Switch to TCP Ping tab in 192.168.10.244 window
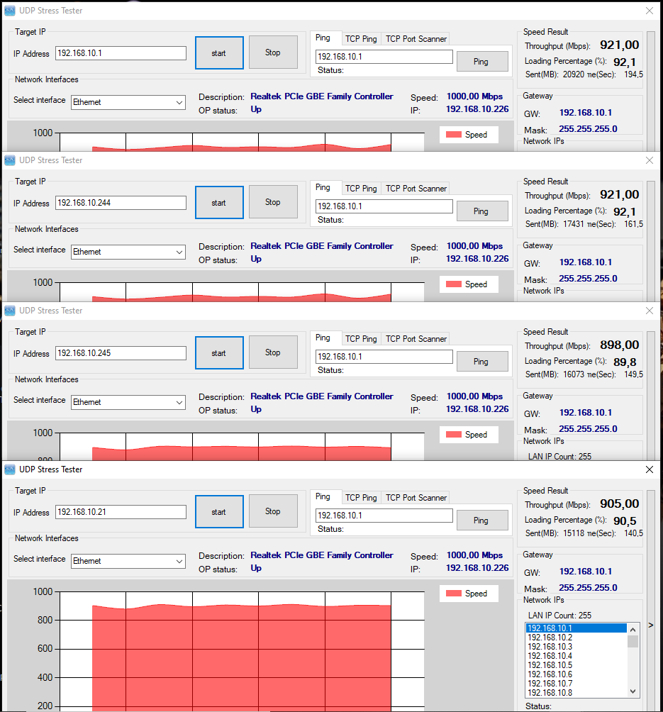 [361, 189]
